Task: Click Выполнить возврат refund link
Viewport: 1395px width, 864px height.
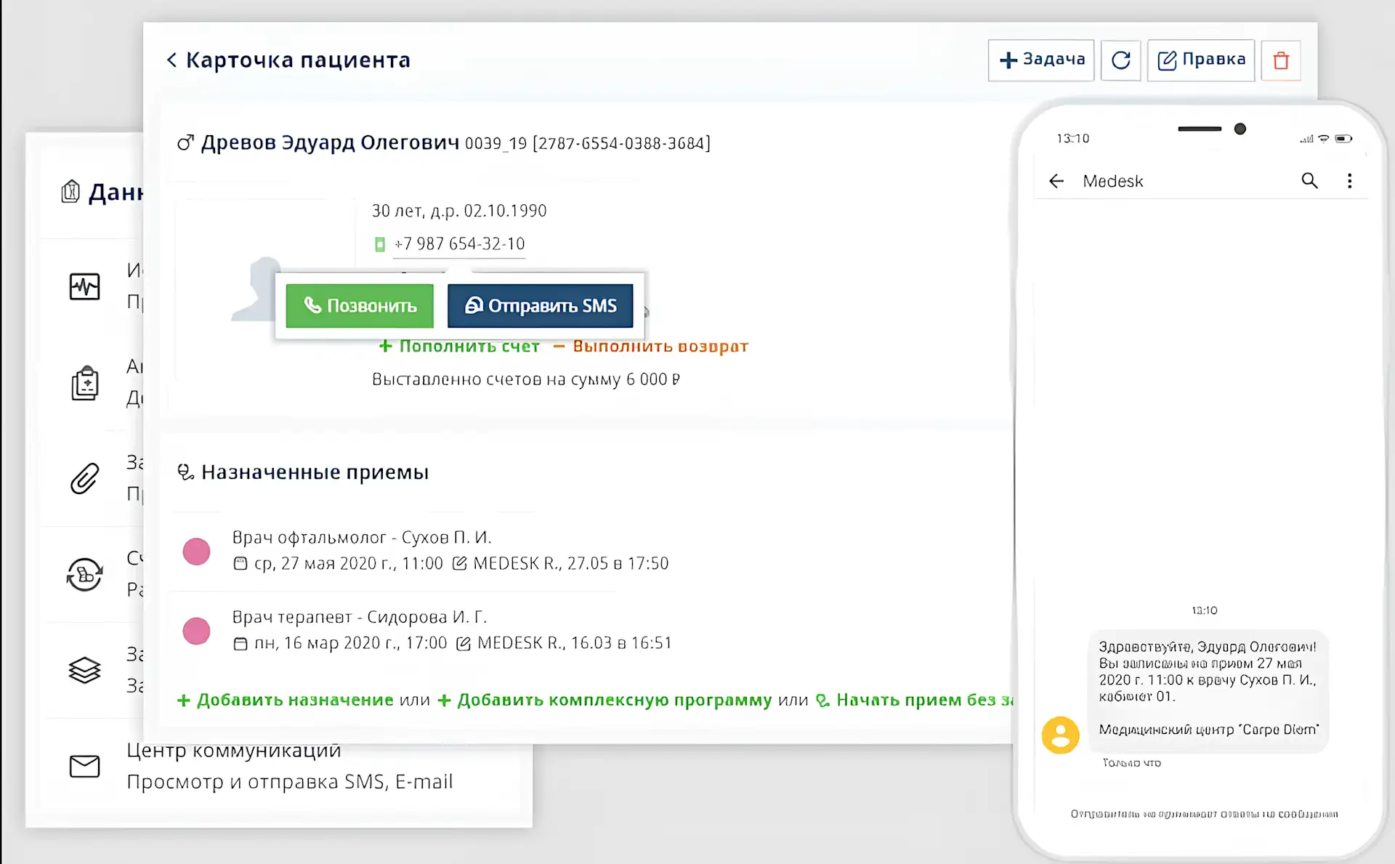Action: [651, 347]
